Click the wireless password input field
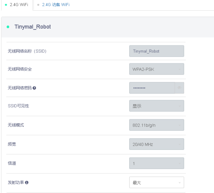214x193 pixels. coord(152,88)
